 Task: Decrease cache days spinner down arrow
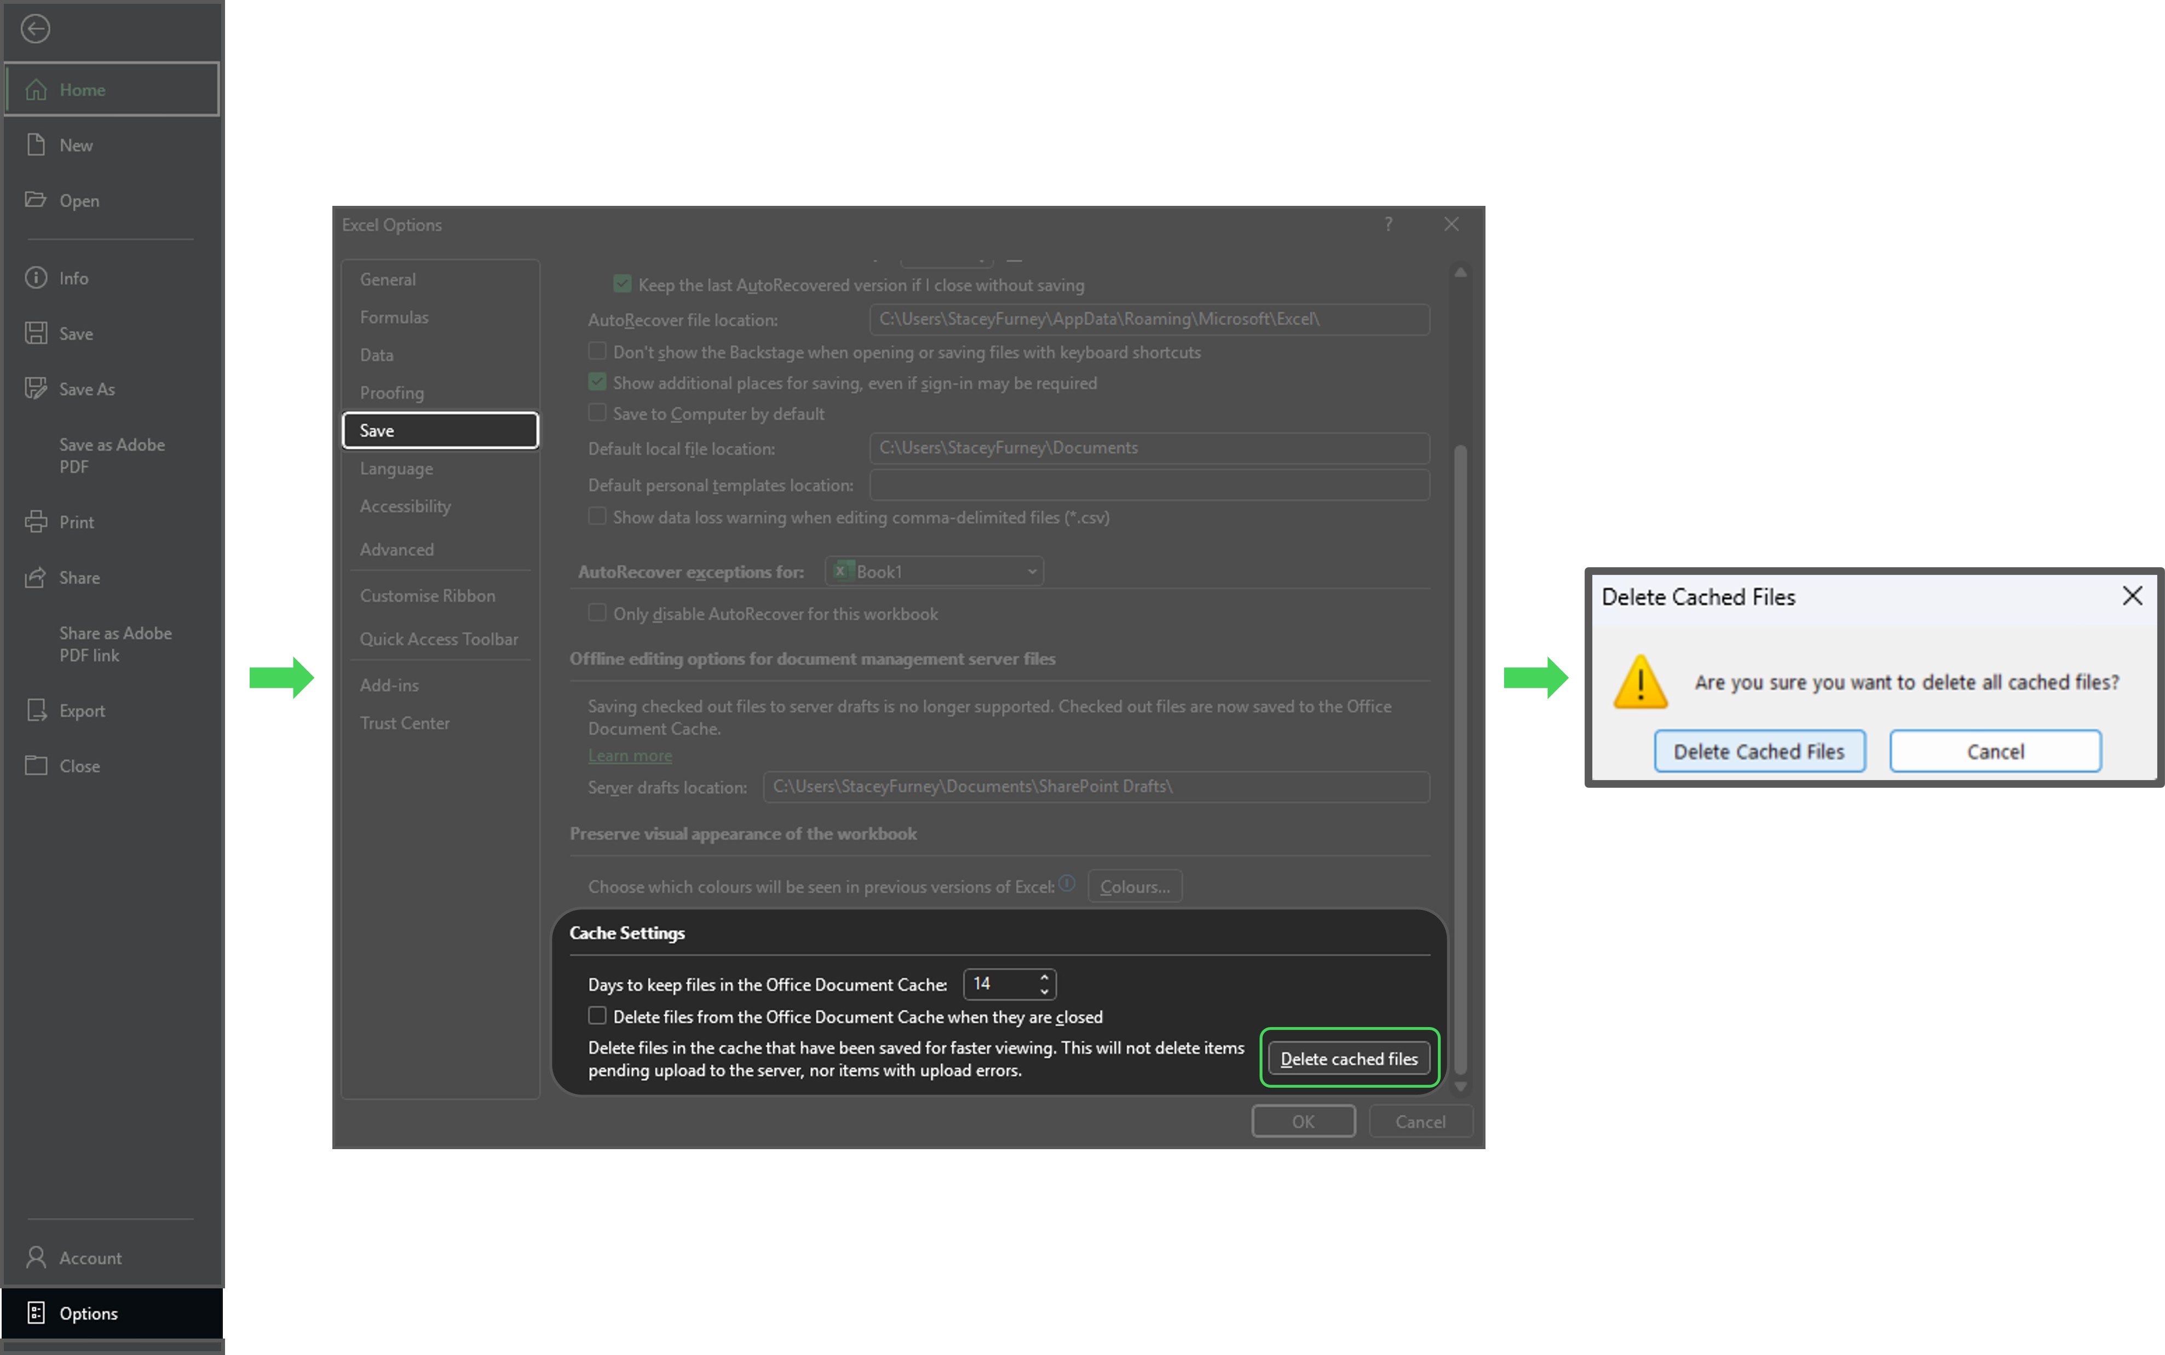point(1044,991)
